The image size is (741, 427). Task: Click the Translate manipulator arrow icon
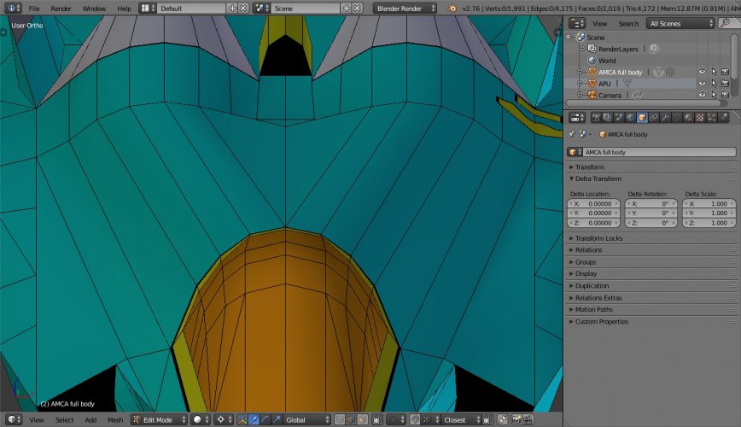[254, 420]
